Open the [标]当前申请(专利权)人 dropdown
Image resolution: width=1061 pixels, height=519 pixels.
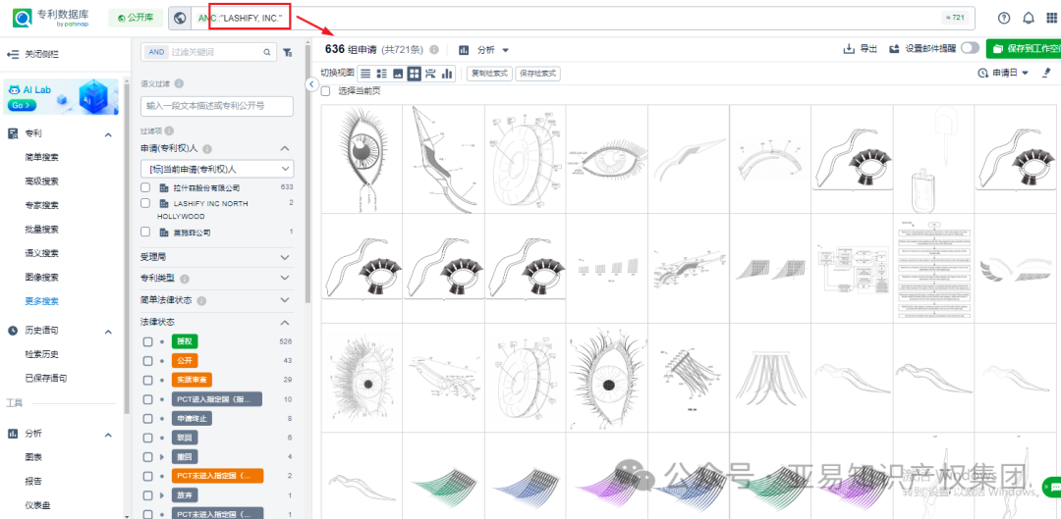[x=217, y=169]
